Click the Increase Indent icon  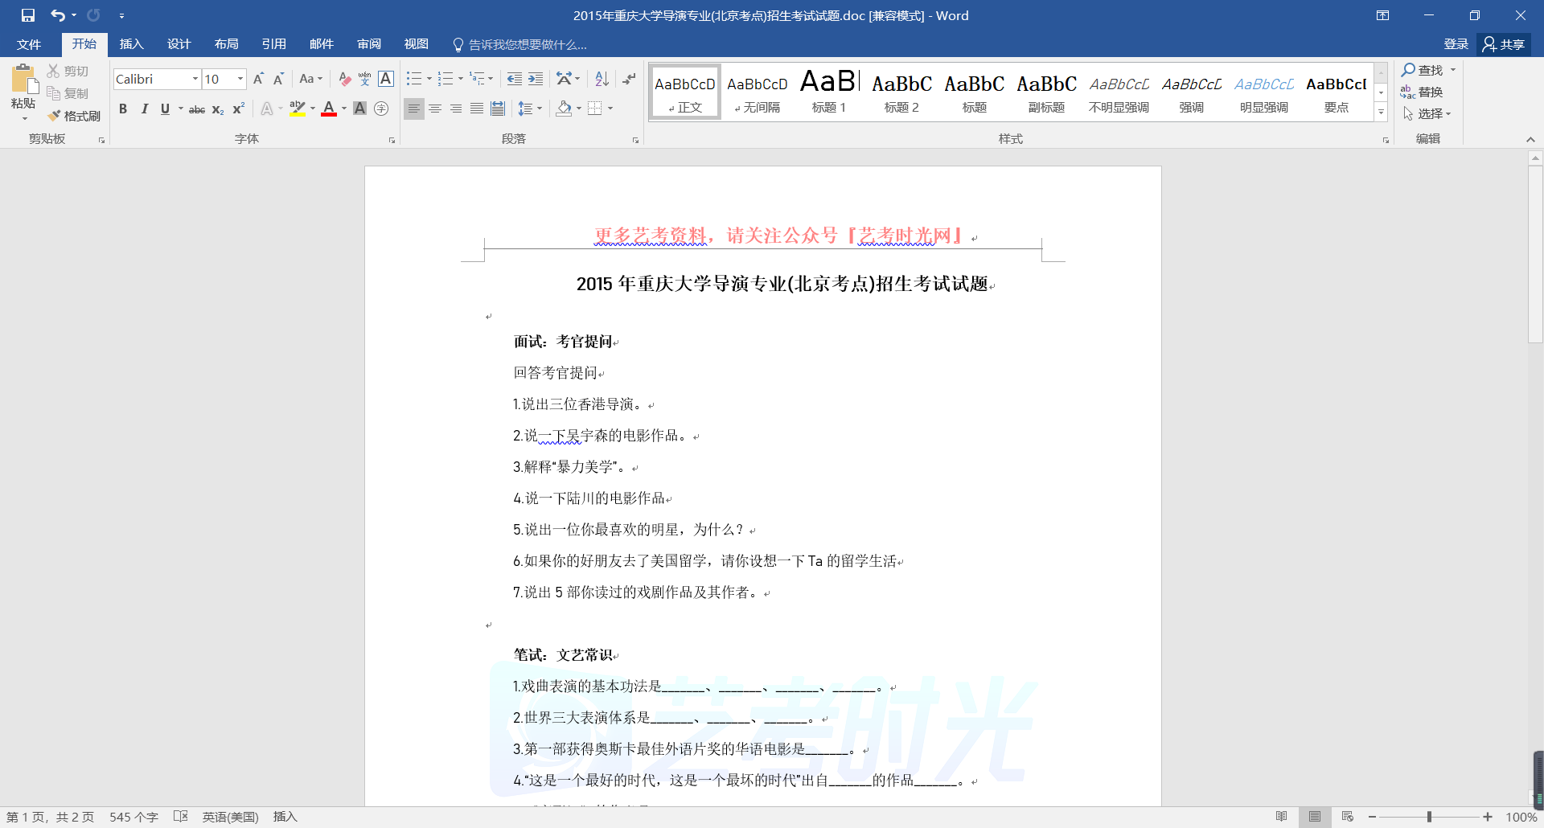click(536, 79)
